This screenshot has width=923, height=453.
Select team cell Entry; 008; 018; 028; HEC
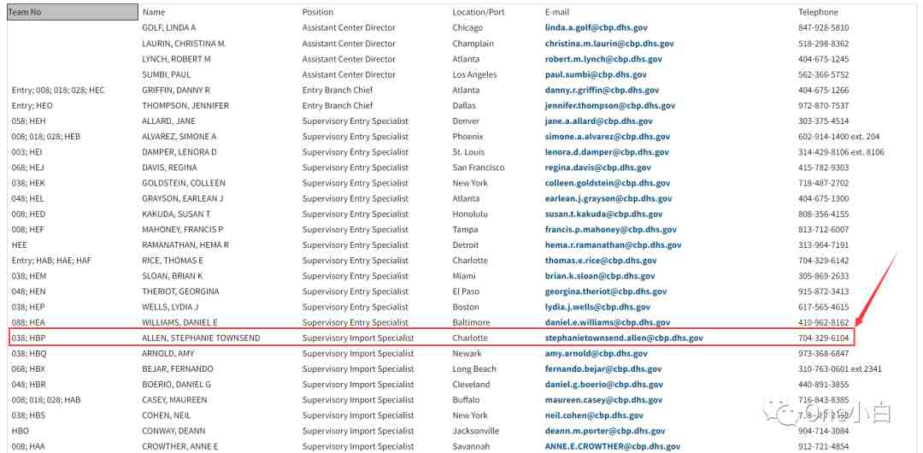58,90
